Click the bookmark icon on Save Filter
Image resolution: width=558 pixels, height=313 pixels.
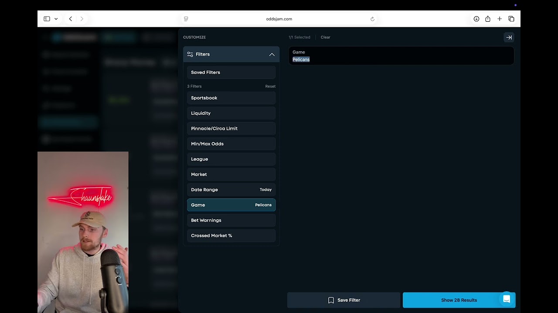(x=331, y=300)
